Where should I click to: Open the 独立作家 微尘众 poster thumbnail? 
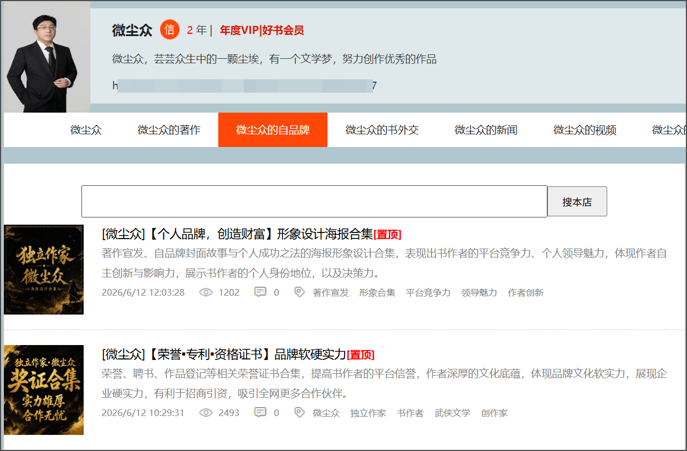[x=44, y=270]
